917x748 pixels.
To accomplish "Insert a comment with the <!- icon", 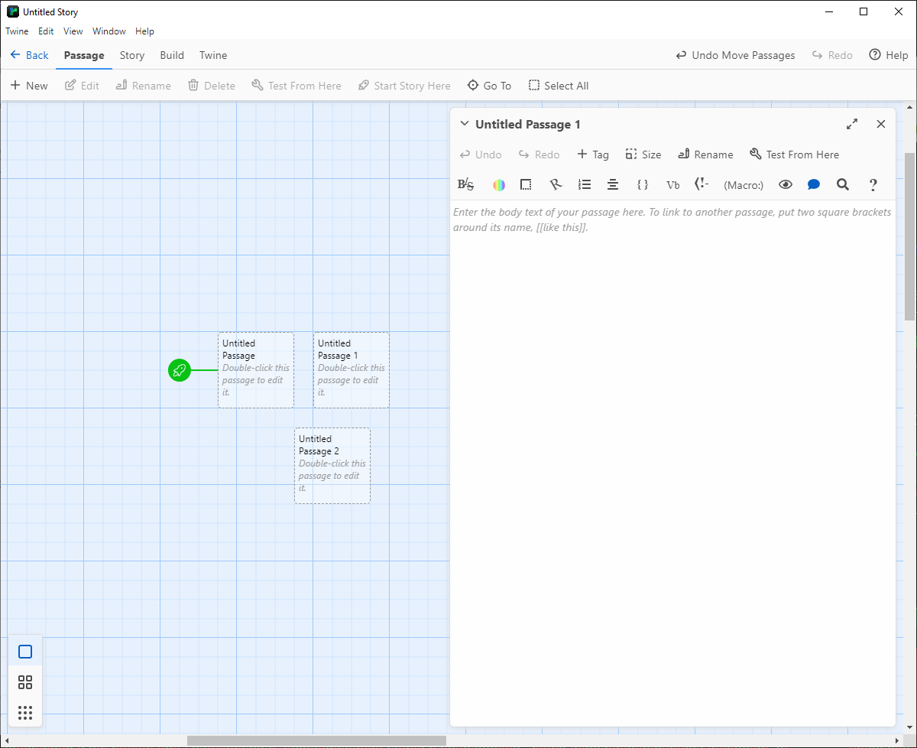I will 702,184.
